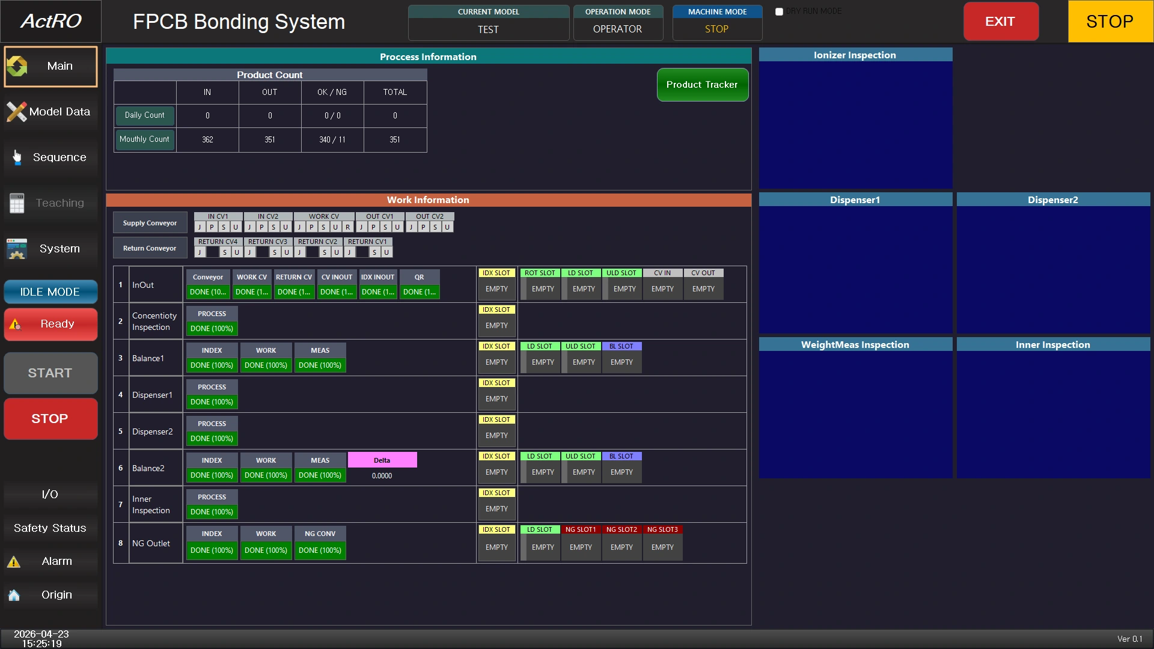Open the System menu
The image size is (1154, 649).
pyautogui.click(x=50, y=249)
